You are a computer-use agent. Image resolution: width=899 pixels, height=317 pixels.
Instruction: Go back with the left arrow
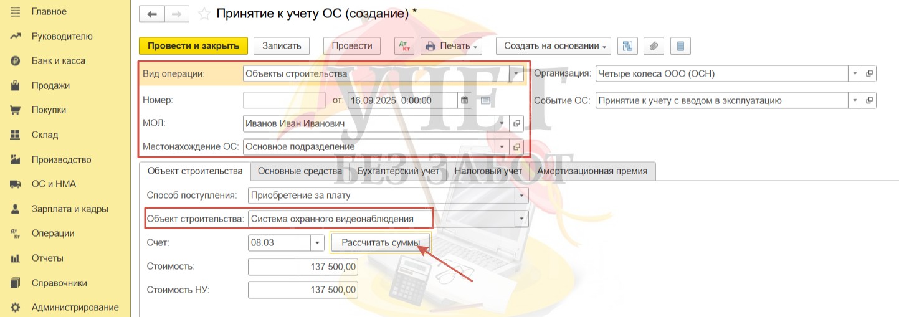point(151,14)
